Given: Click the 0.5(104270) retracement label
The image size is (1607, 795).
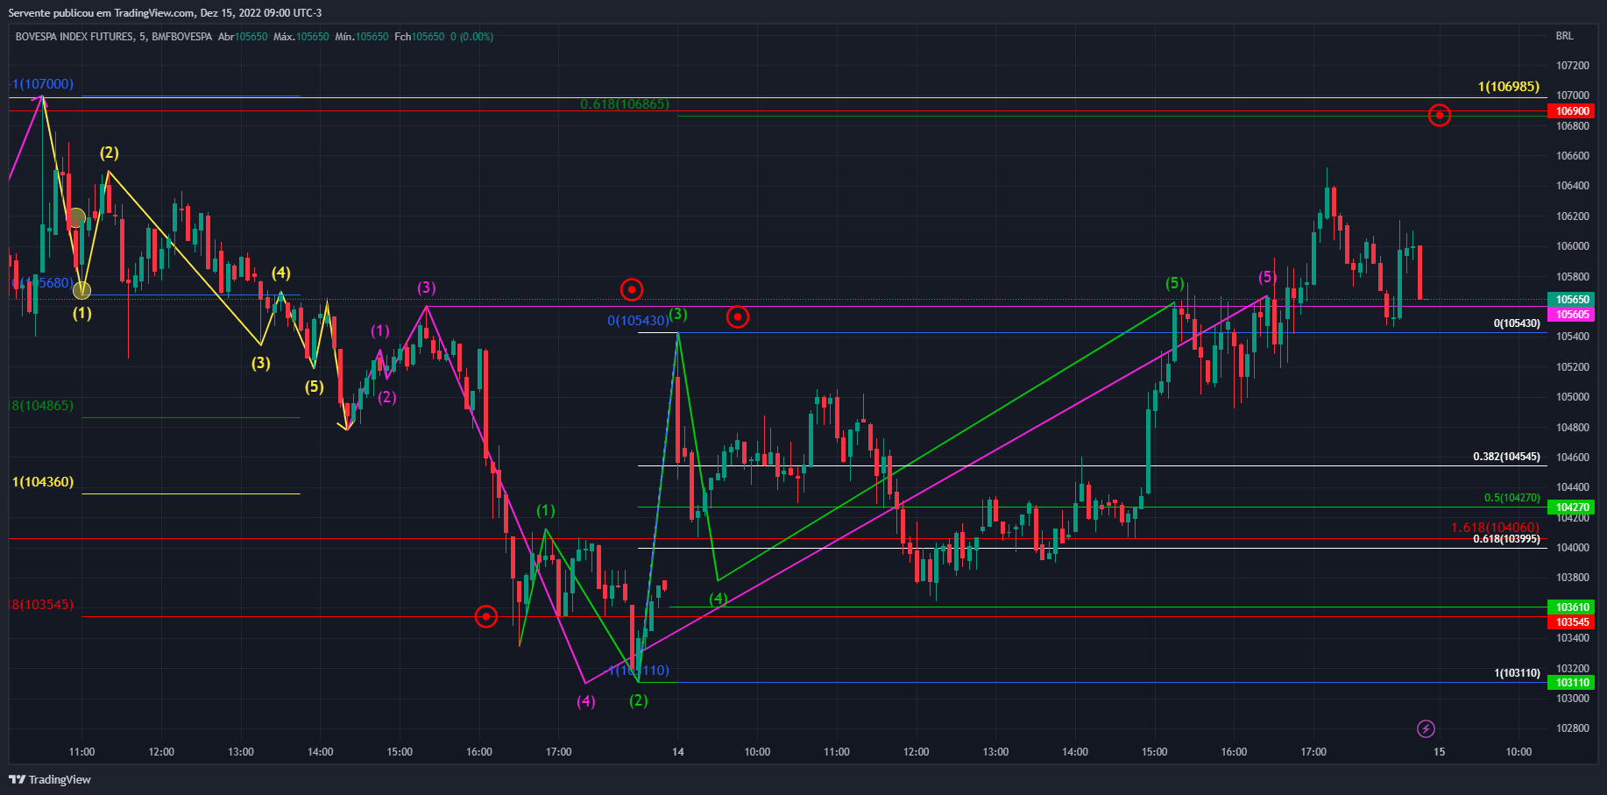Looking at the screenshot, I should 1511,498.
